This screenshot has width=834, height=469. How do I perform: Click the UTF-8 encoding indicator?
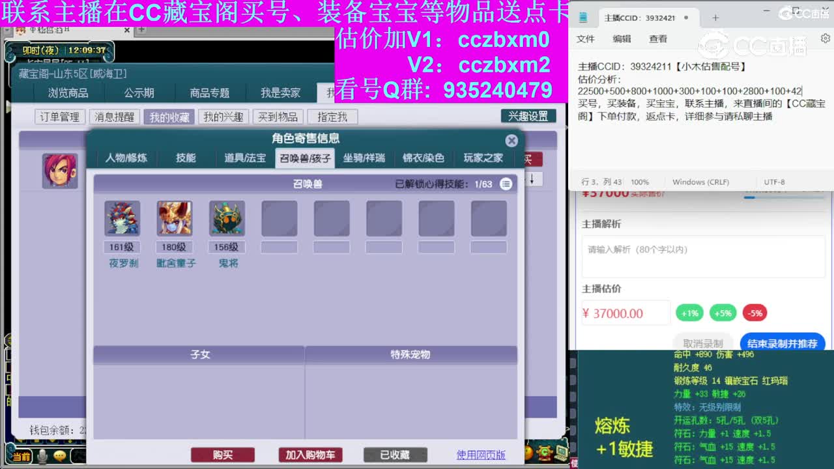[774, 182]
